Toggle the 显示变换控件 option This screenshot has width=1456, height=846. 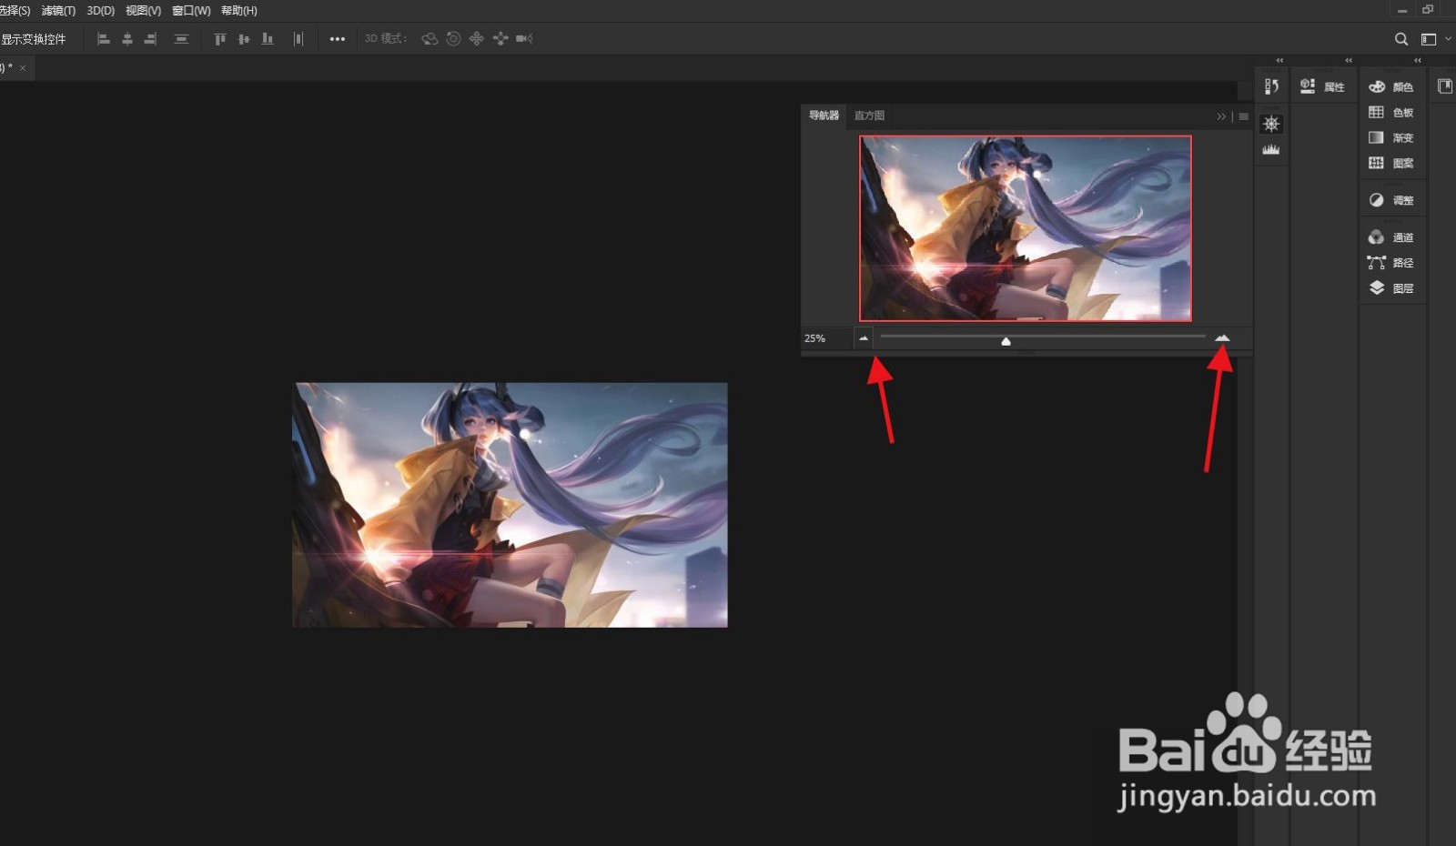point(34,39)
